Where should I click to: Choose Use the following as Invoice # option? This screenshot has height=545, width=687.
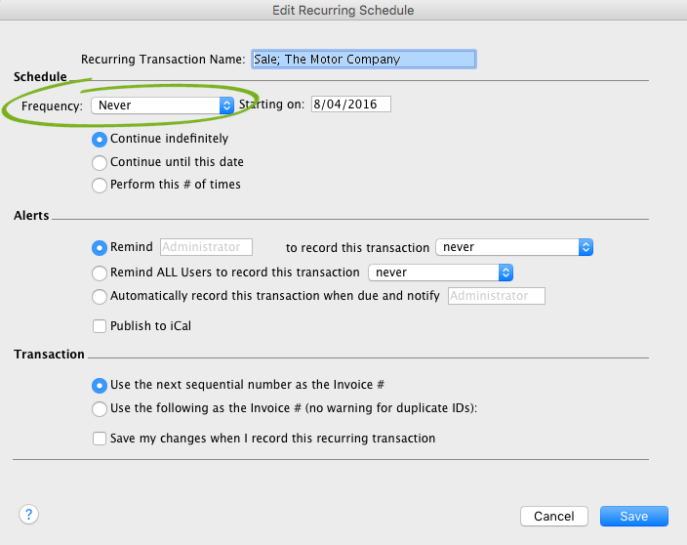coord(99,409)
